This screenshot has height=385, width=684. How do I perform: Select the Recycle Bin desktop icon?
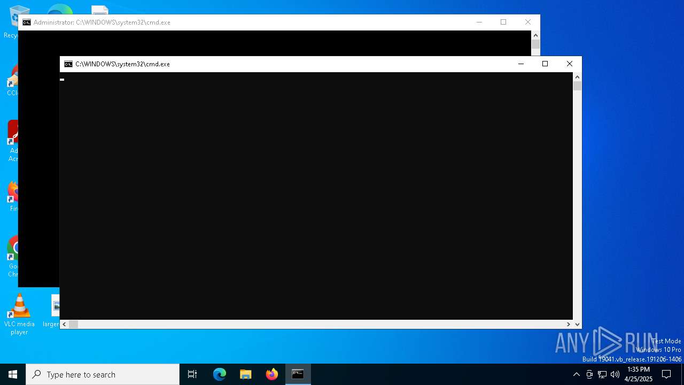[x=10, y=21]
